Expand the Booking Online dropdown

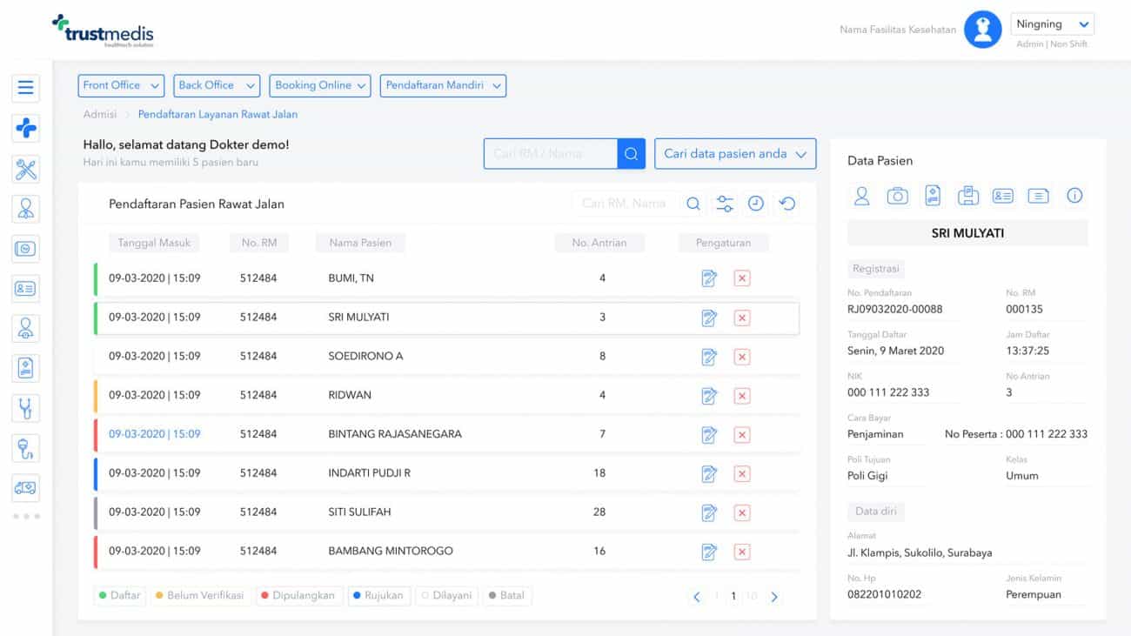320,85
